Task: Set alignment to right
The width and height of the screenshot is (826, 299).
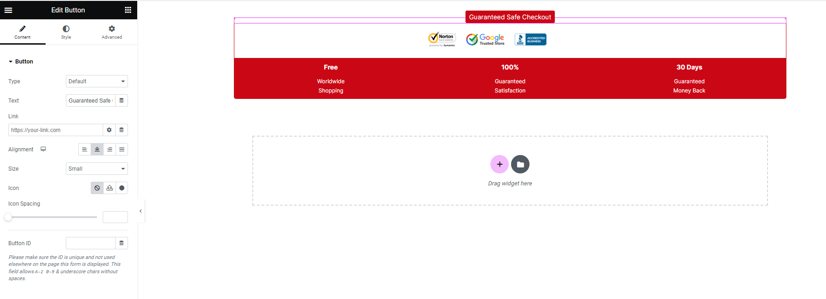Action: 110,149
